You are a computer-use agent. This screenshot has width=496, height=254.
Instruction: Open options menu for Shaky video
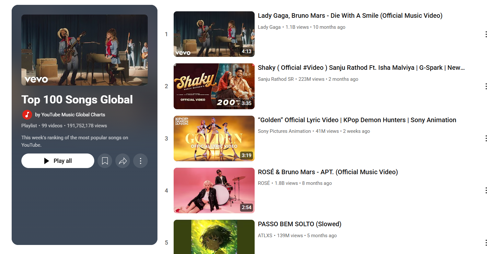point(486,86)
